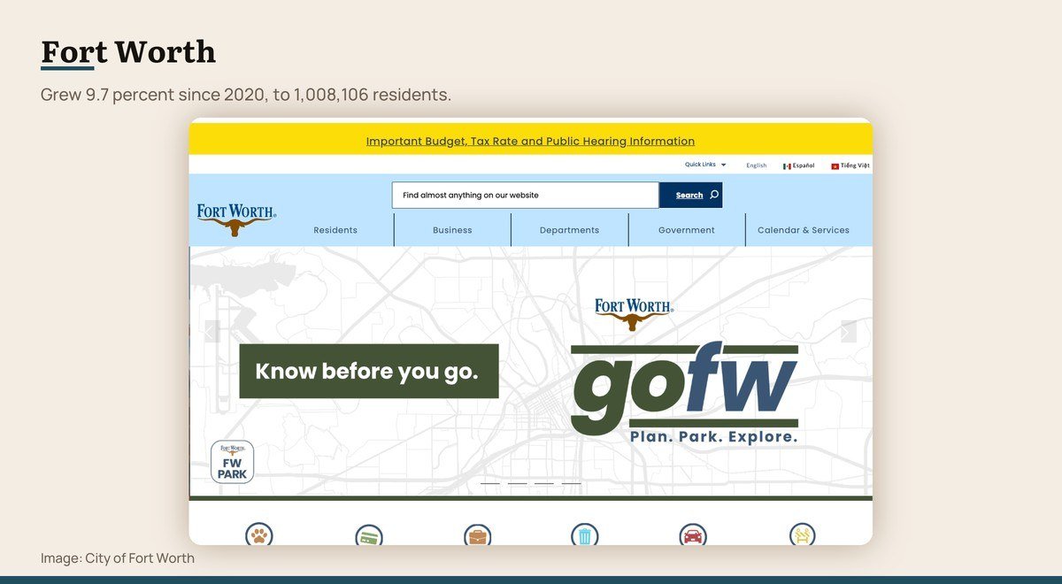Image resolution: width=1062 pixels, height=584 pixels.
Task: Open the briefcase jobs icon
Action: pos(477,535)
